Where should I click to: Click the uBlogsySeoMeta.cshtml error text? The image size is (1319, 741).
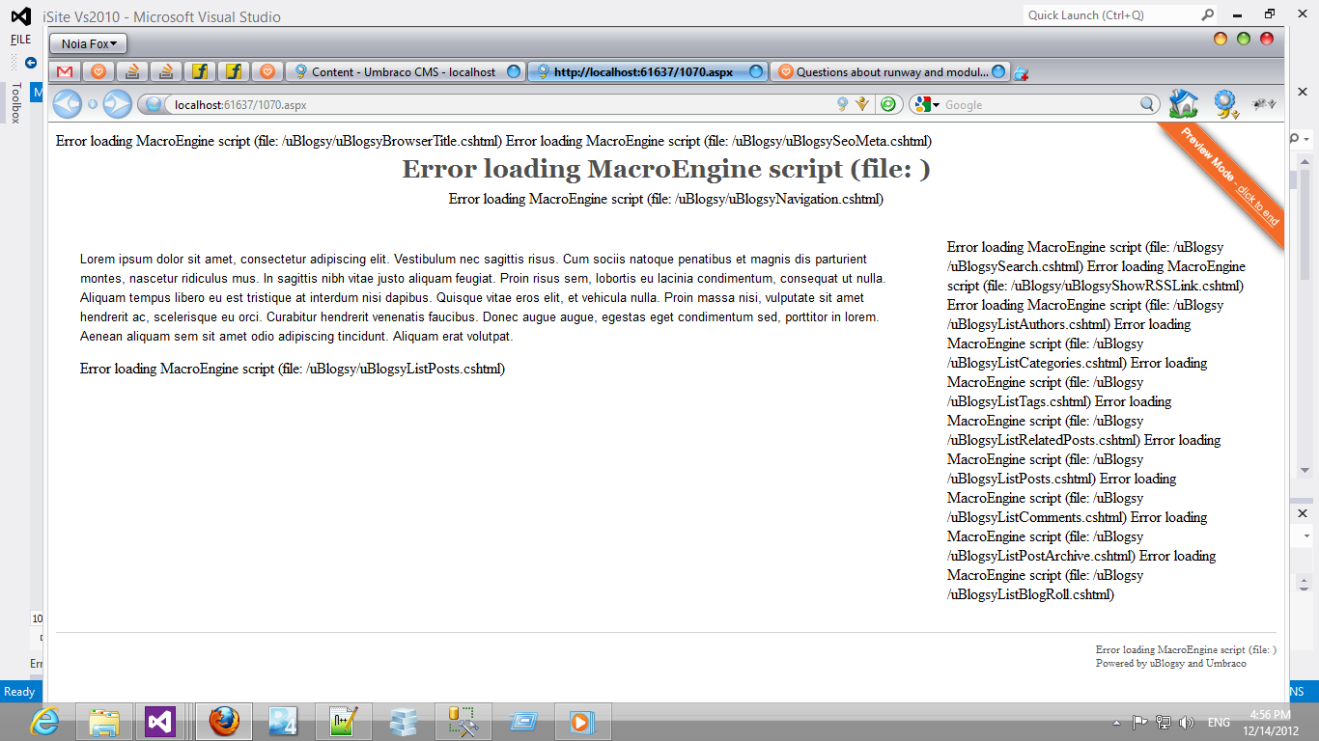pyautogui.click(x=719, y=141)
